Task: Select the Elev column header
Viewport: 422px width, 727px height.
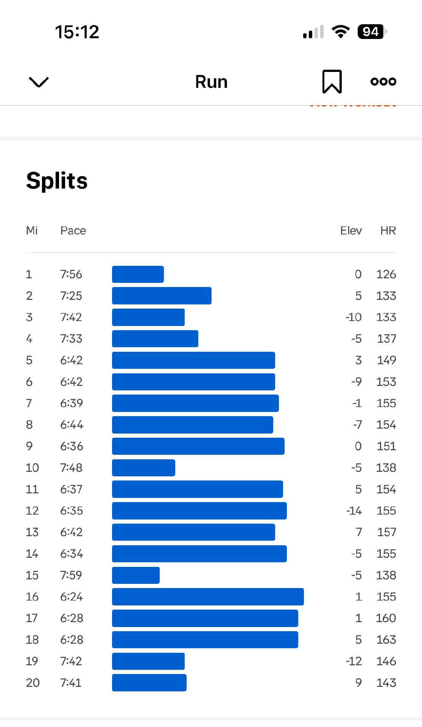Action: tap(350, 231)
